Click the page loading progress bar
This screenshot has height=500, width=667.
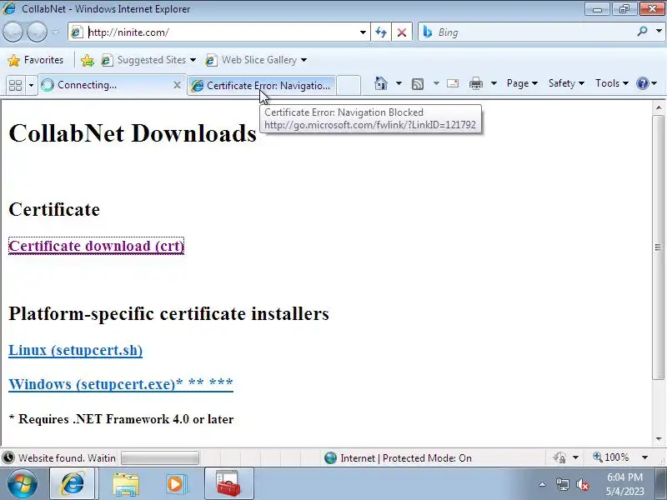coord(160,457)
